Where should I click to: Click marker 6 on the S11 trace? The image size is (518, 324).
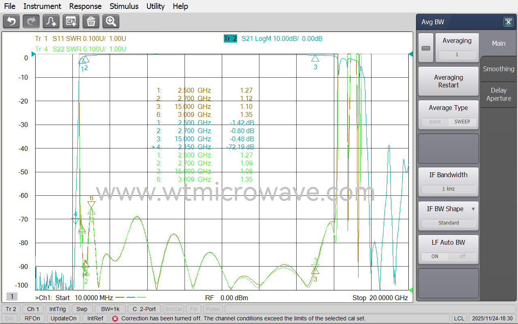tap(91, 205)
